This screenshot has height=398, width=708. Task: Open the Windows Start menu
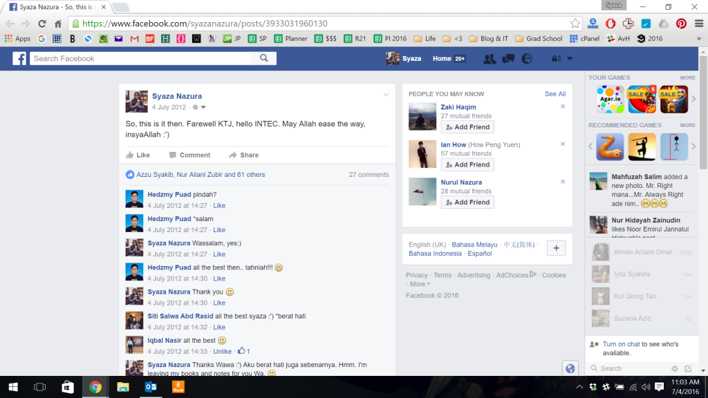tap(13, 387)
